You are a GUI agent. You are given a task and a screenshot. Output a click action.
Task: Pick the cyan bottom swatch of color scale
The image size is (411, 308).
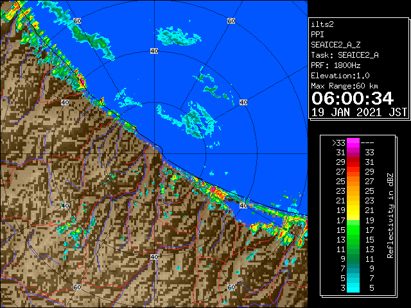coord(353,288)
